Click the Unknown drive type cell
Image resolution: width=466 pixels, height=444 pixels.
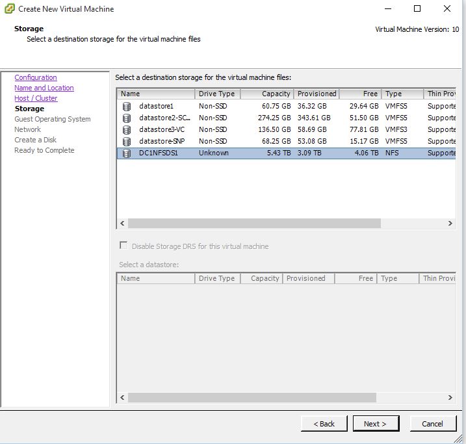pyautogui.click(x=214, y=153)
